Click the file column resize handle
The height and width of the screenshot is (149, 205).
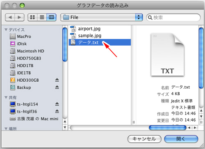134,122
